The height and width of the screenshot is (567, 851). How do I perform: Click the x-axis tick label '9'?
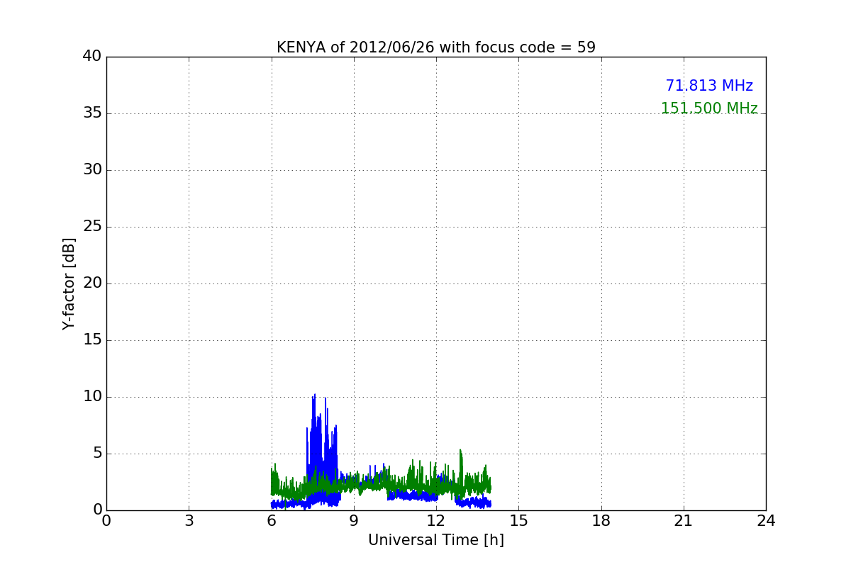click(354, 521)
